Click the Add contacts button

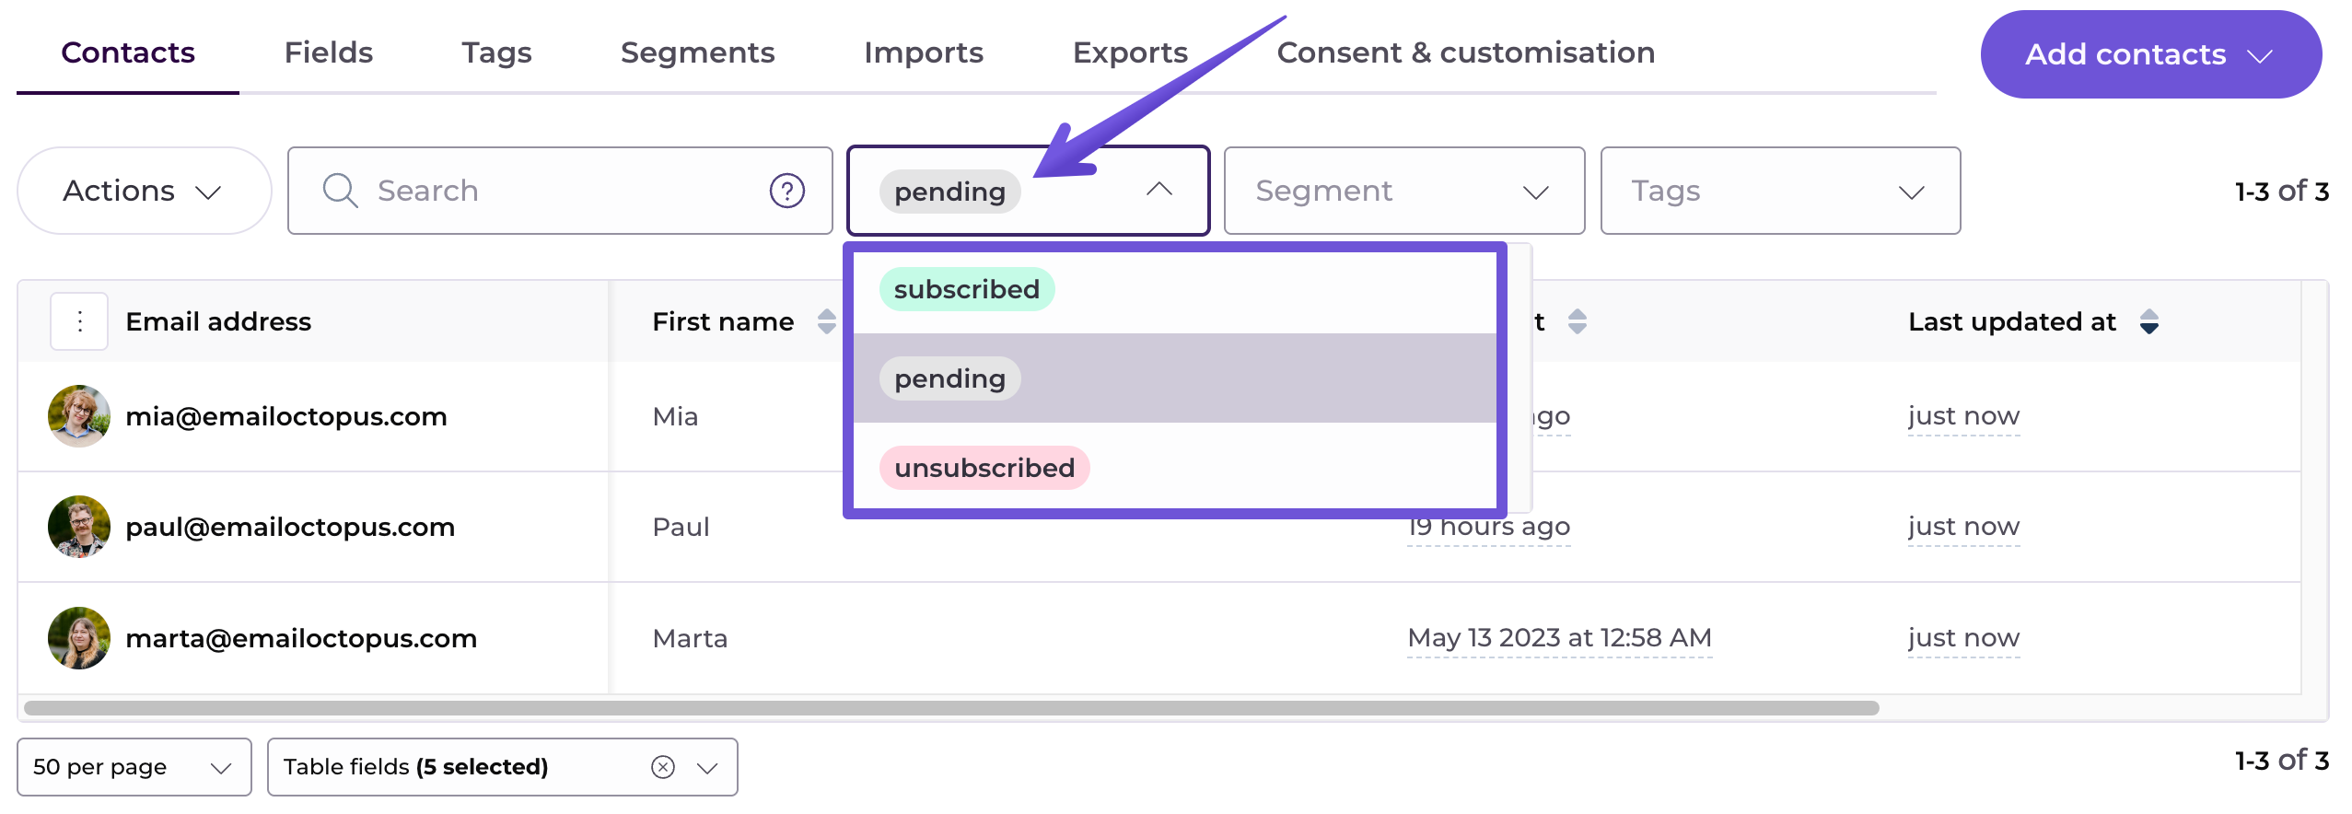(x=2150, y=54)
